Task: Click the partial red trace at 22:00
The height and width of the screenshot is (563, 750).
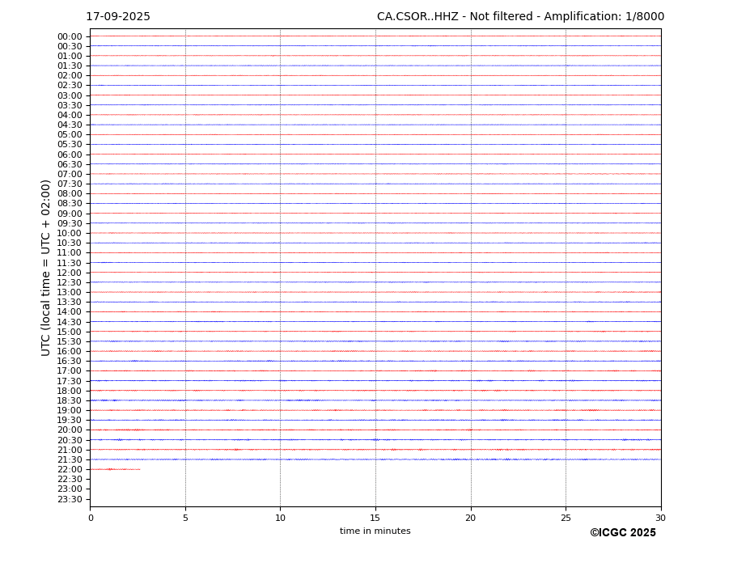Action: [x=115, y=469]
